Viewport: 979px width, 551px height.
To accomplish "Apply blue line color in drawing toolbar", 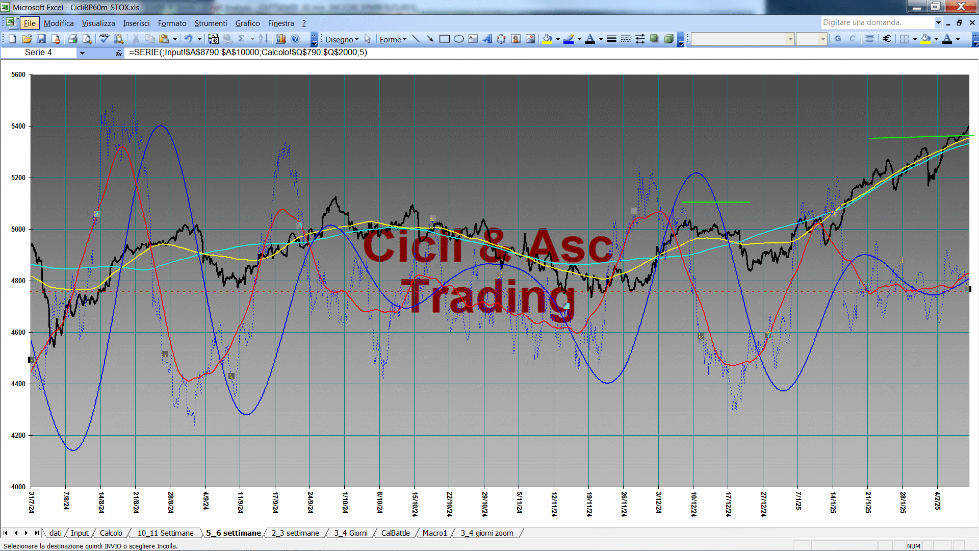I will click(x=569, y=39).
